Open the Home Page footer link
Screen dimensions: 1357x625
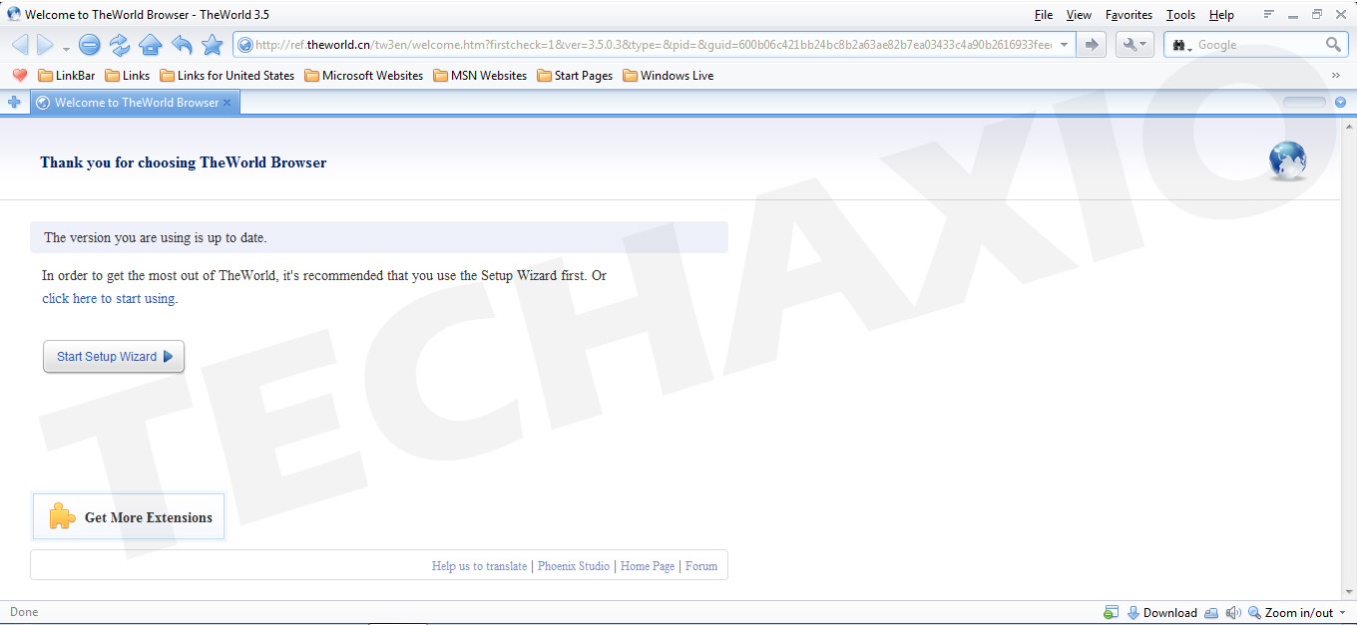648,566
